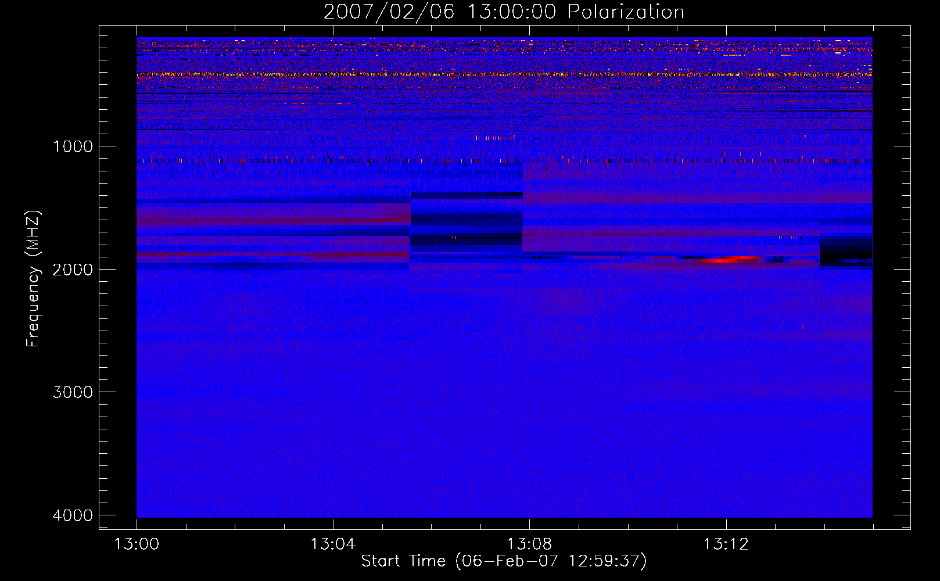The image size is (940, 581).
Task: Click the 'Frequency (MHZ)' axis title
Action: [34, 279]
